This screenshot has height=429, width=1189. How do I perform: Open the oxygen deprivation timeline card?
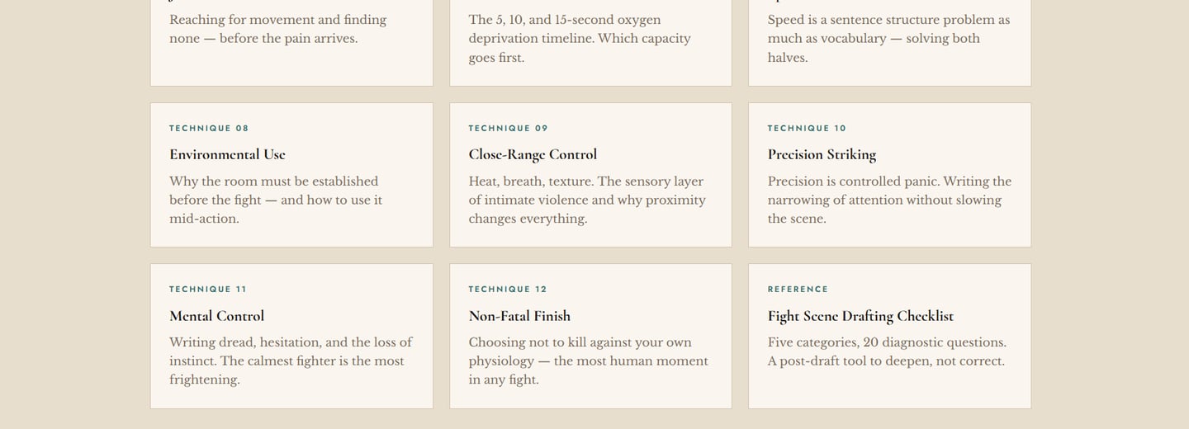tap(590, 43)
